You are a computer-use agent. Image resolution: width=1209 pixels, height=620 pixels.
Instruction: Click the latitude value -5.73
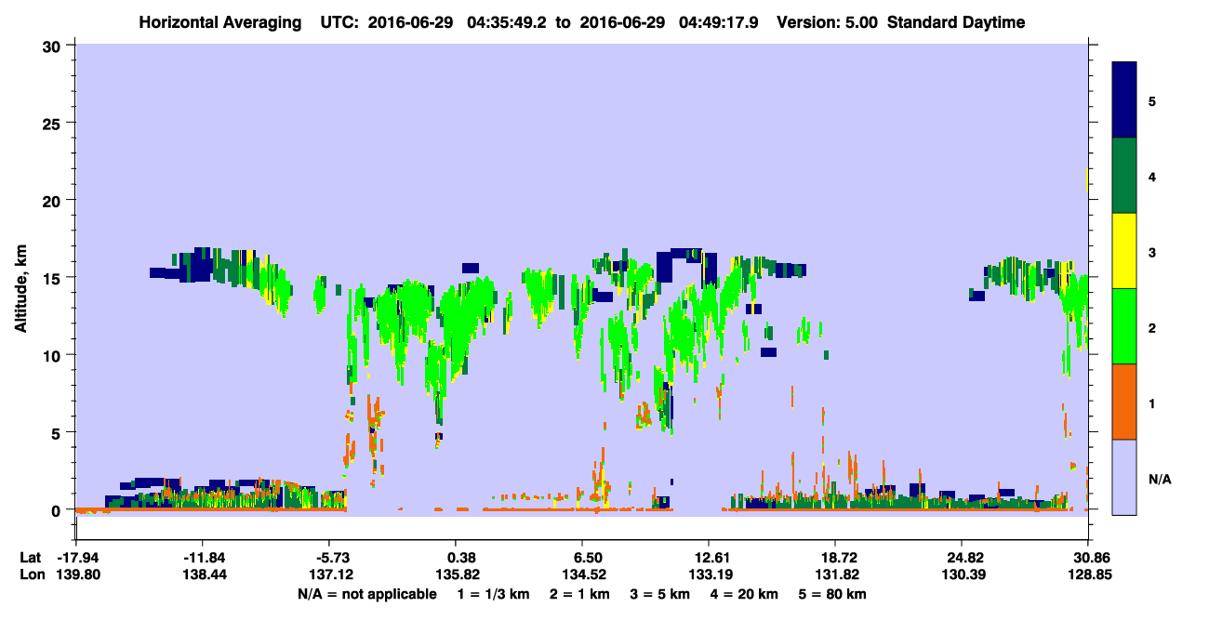(331, 558)
